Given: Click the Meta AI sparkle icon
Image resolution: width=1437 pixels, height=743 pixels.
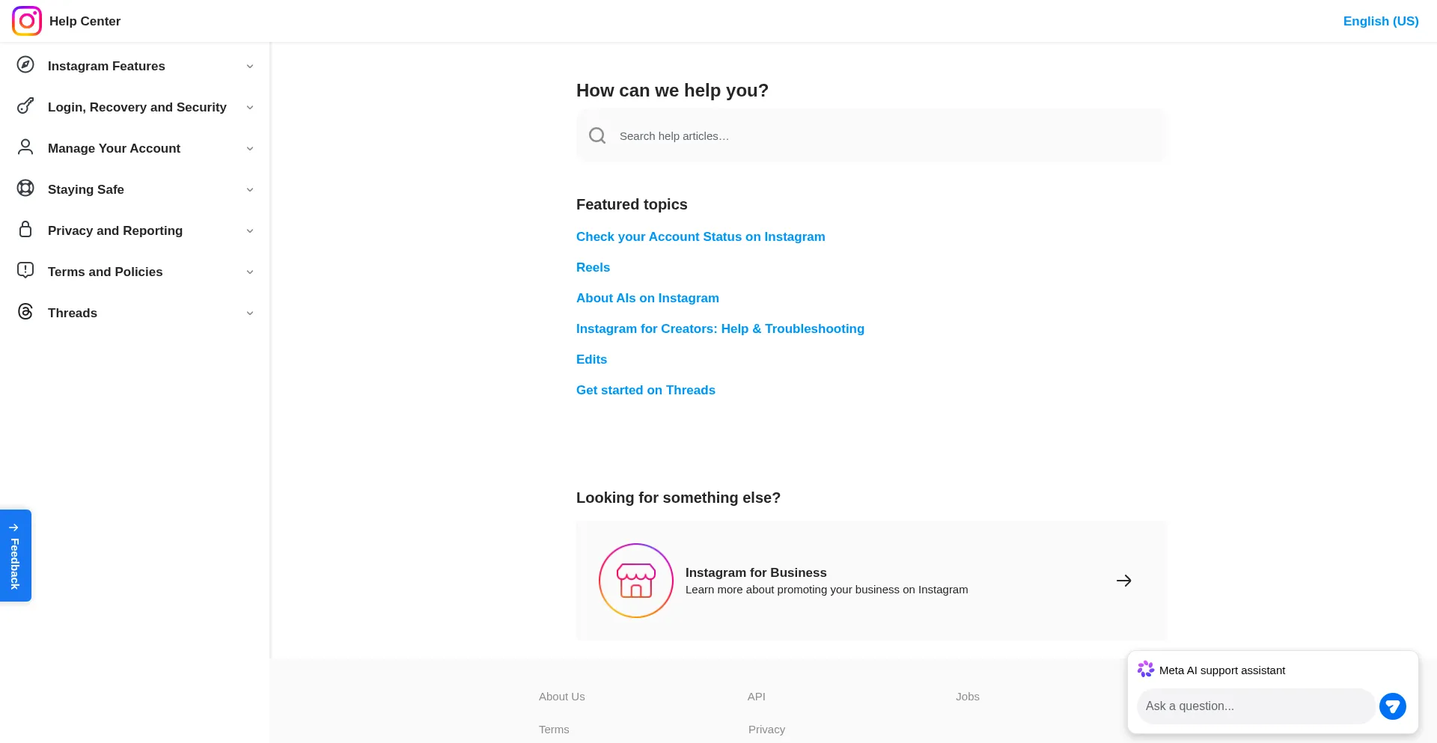Looking at the screenshot, I should (x=1146, y=670).
